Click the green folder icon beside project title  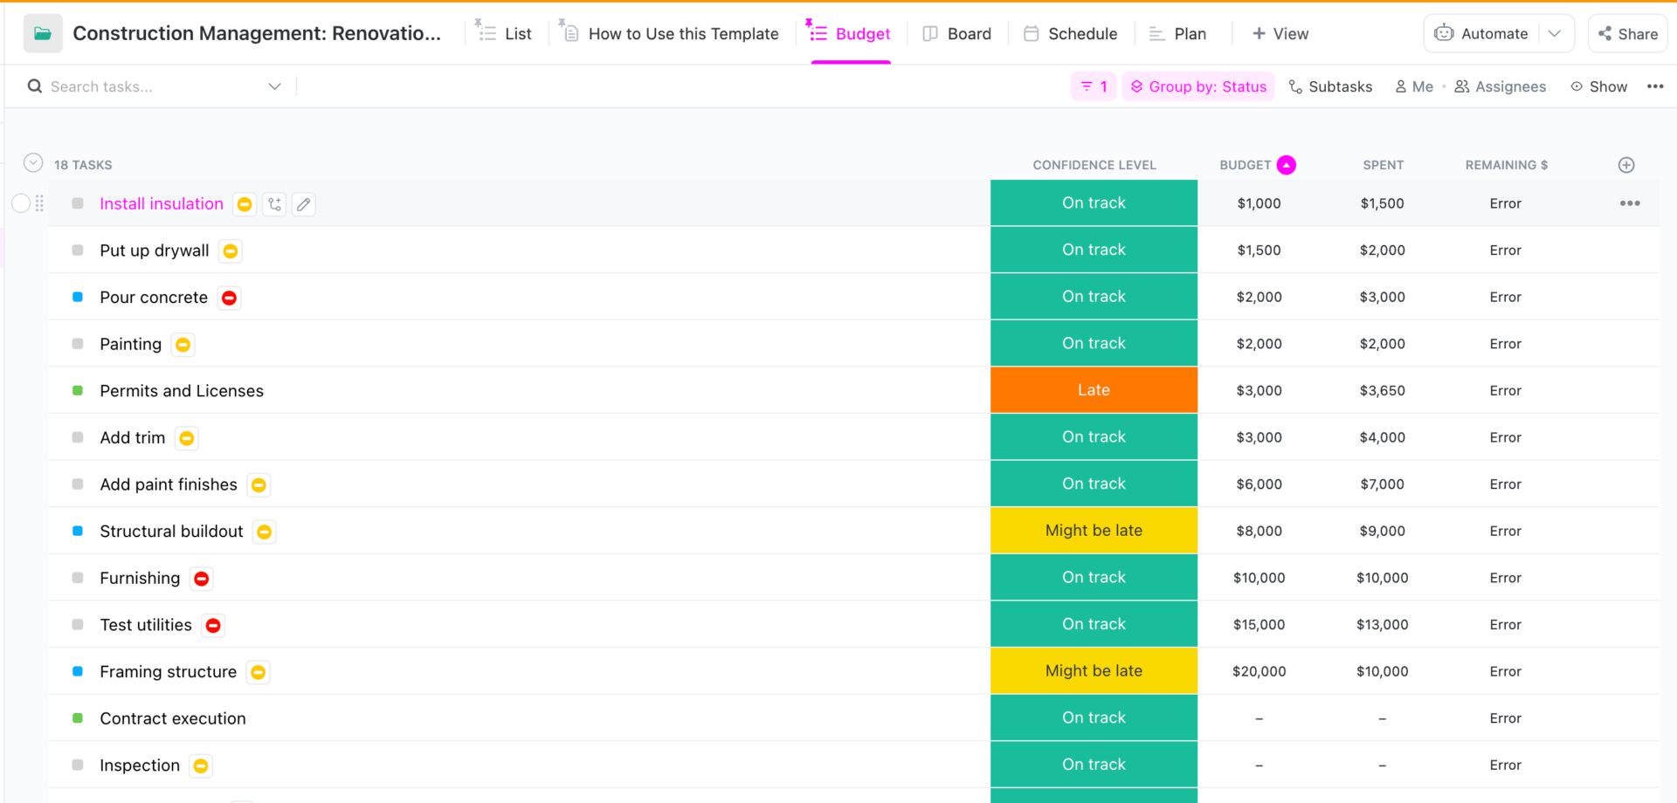[x=42, y=34]
